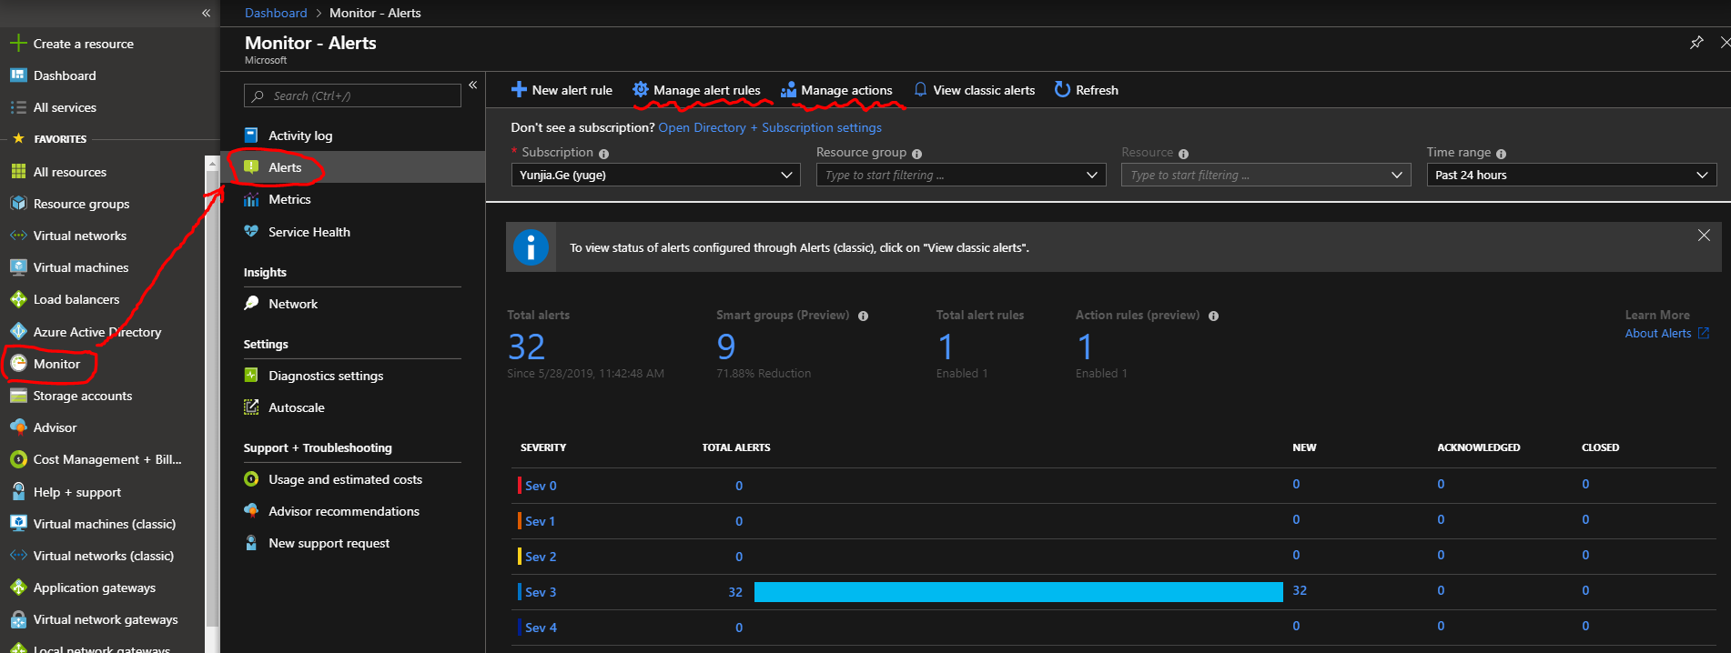This screenshot has width=1731, height=653.
Task: Open Directory + Subscription settings link
Action: [769, 127]
